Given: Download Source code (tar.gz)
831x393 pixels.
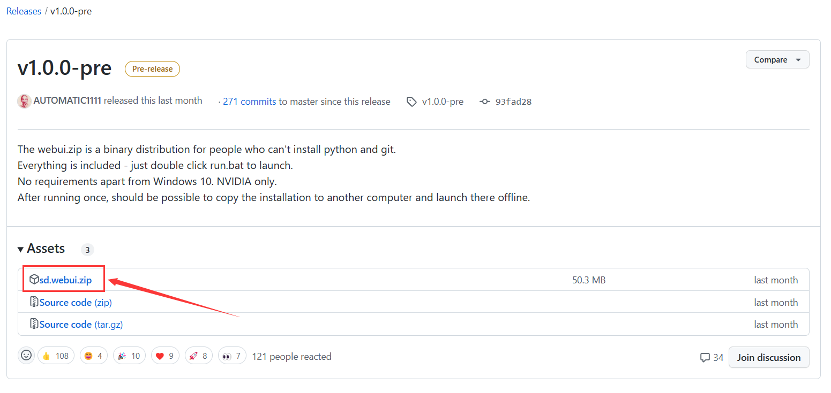Looking at the screenshot, I should 81,325.
